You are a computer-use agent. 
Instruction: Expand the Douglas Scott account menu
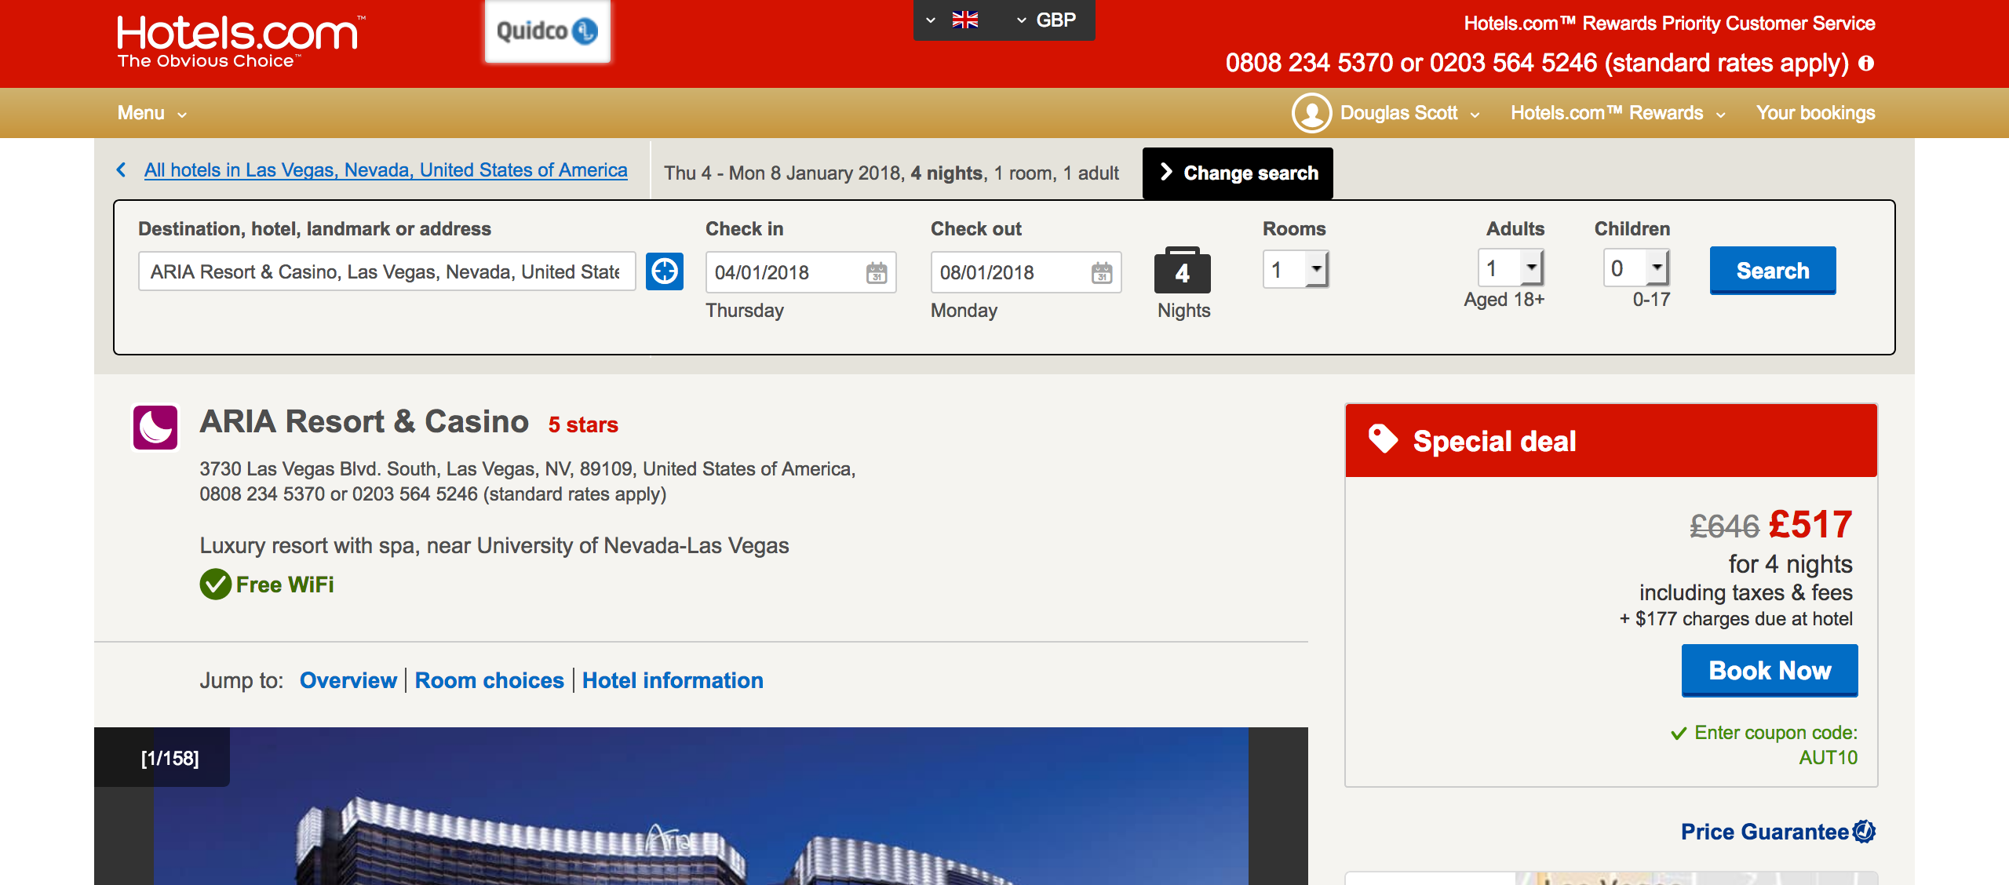(1409, 113)
